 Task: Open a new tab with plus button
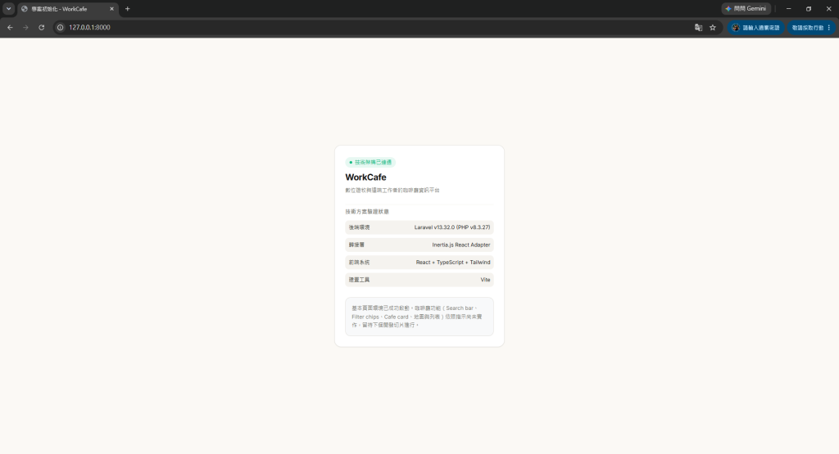[x=127, y=9]
